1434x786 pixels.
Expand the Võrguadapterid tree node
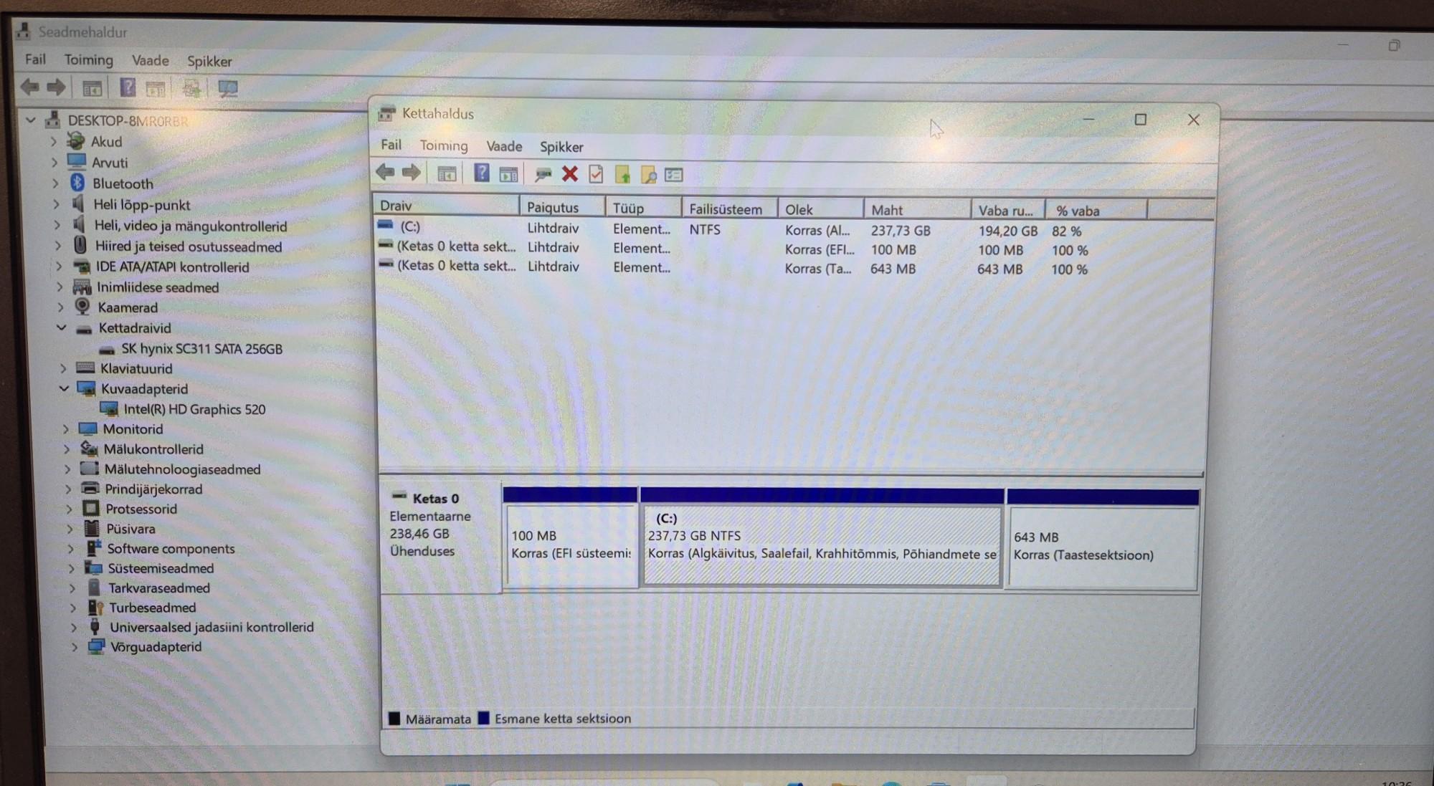pos(74,647)
